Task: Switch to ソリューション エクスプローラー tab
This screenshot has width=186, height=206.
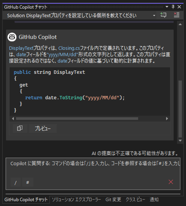Action: (76, 199)
